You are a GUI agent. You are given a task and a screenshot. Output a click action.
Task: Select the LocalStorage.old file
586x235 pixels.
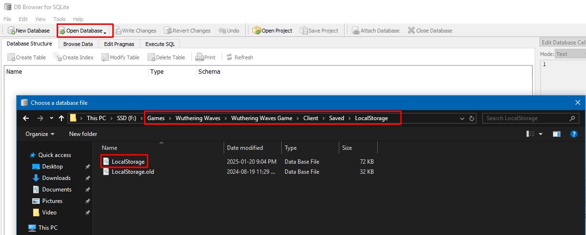(129, 172)
